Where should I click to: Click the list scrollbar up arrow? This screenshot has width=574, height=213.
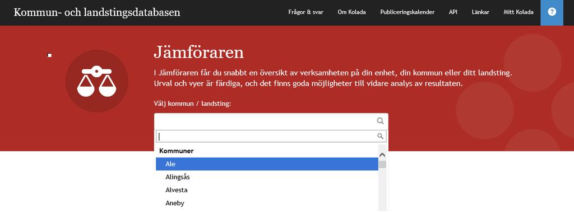[382, 154]
